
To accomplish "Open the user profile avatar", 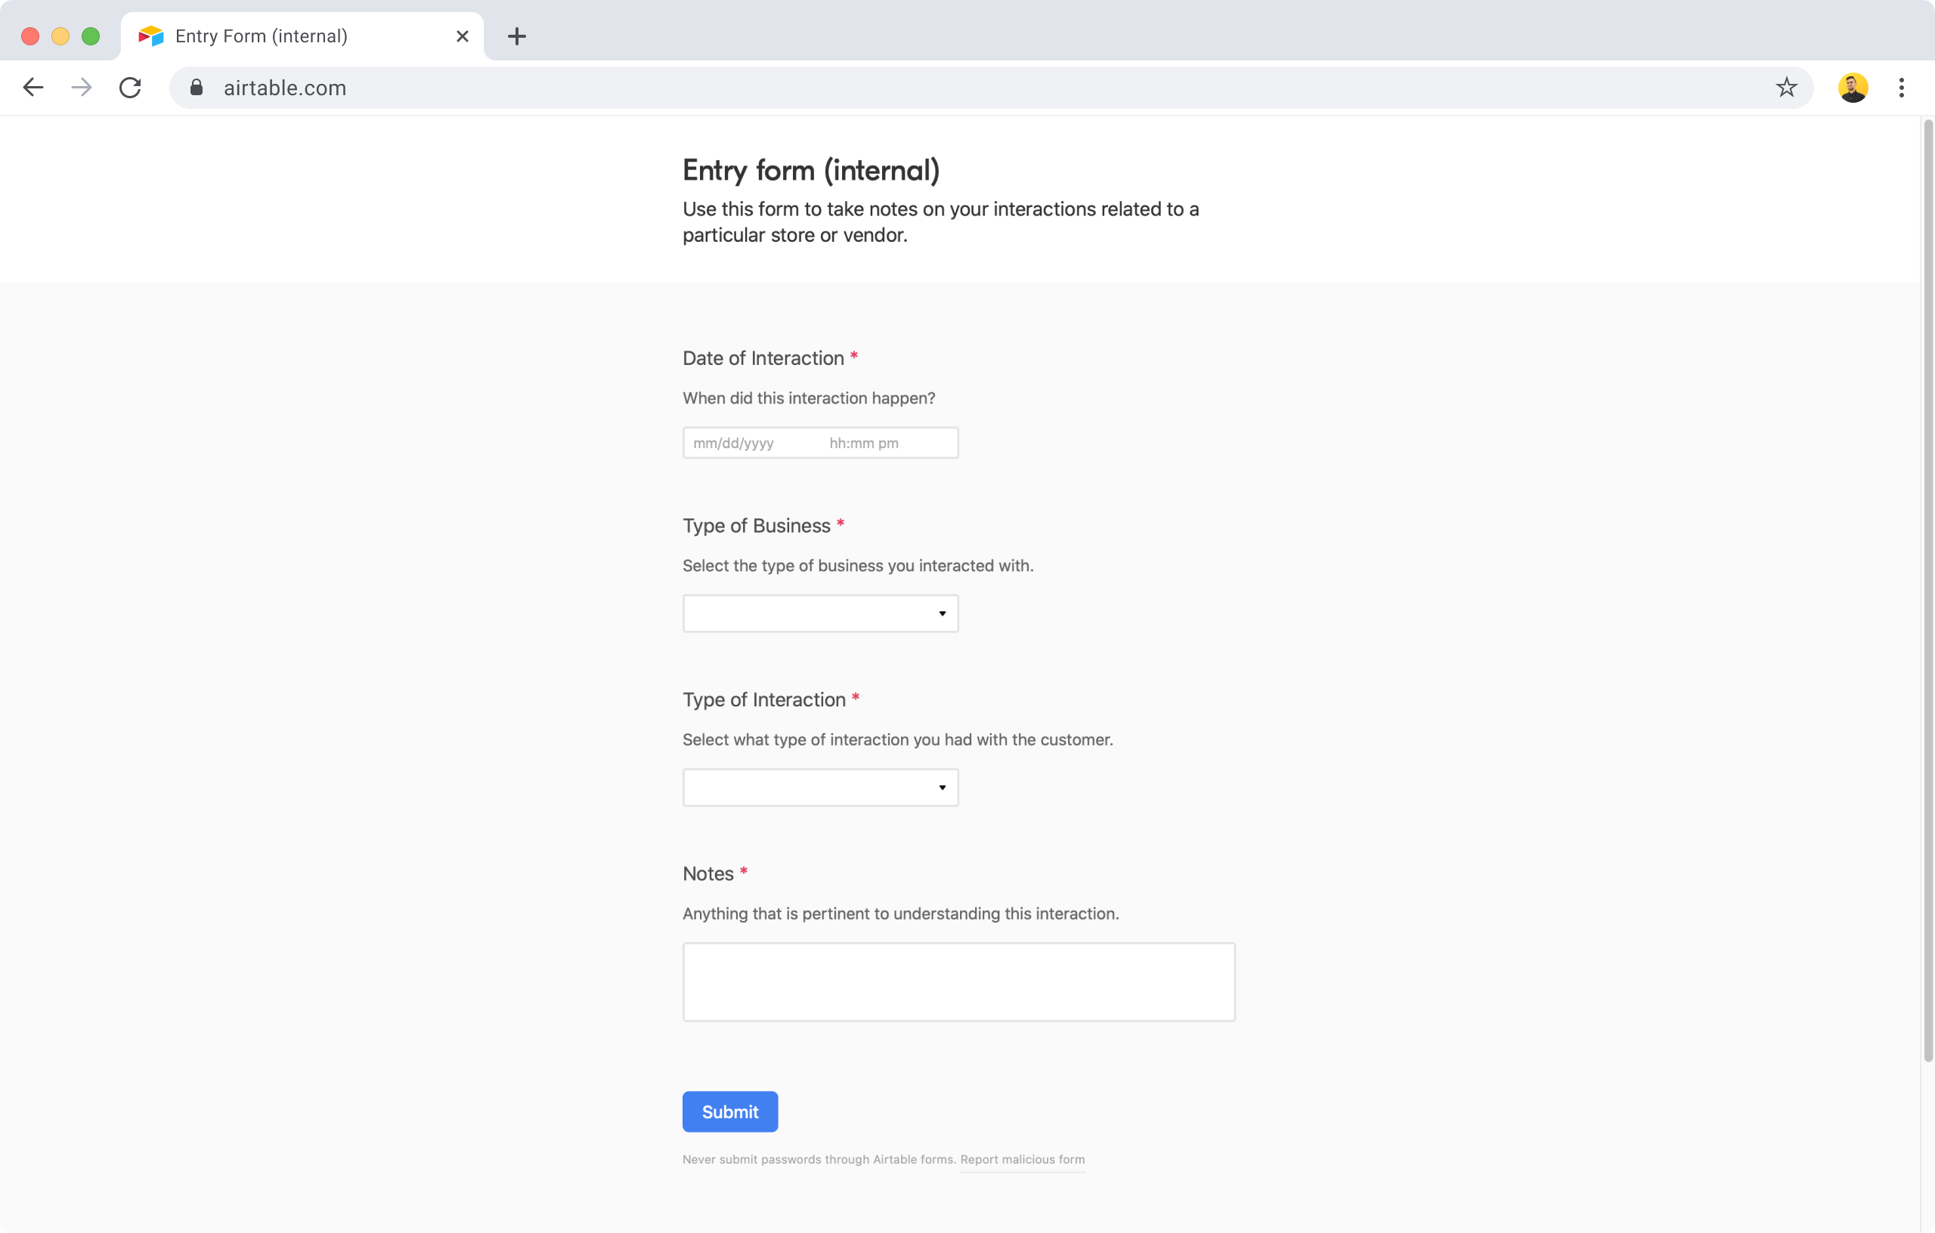I will pos(1852,88).
